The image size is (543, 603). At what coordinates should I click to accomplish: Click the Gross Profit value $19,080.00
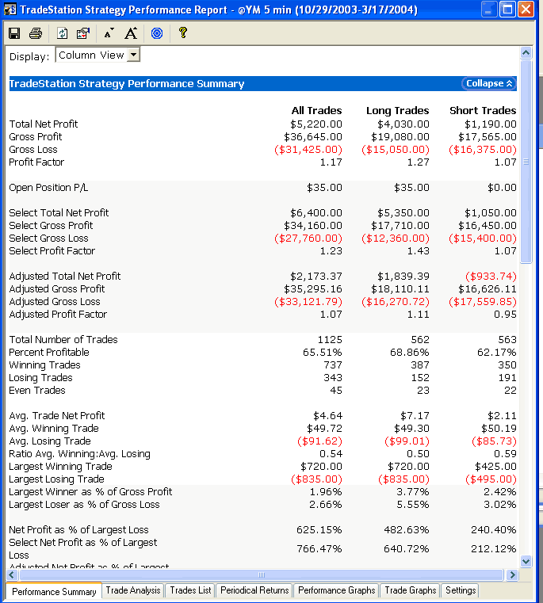(400, 136)
